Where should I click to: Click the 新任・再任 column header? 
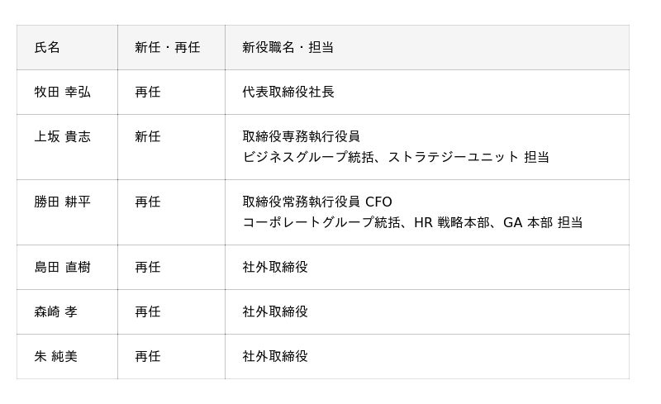(x=167, y=48)
